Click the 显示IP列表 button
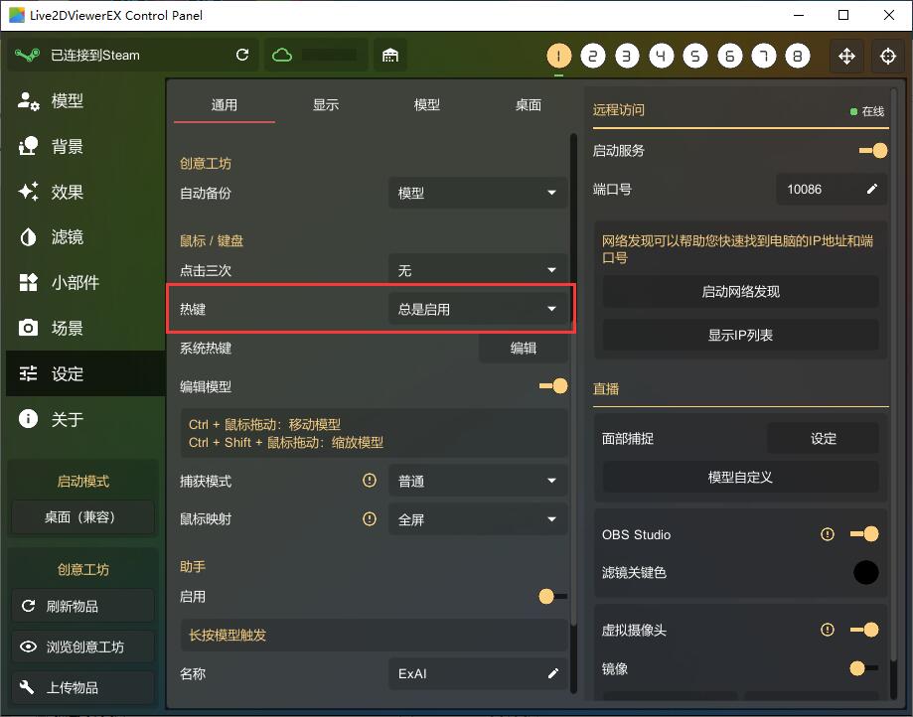 pos(740,336)
